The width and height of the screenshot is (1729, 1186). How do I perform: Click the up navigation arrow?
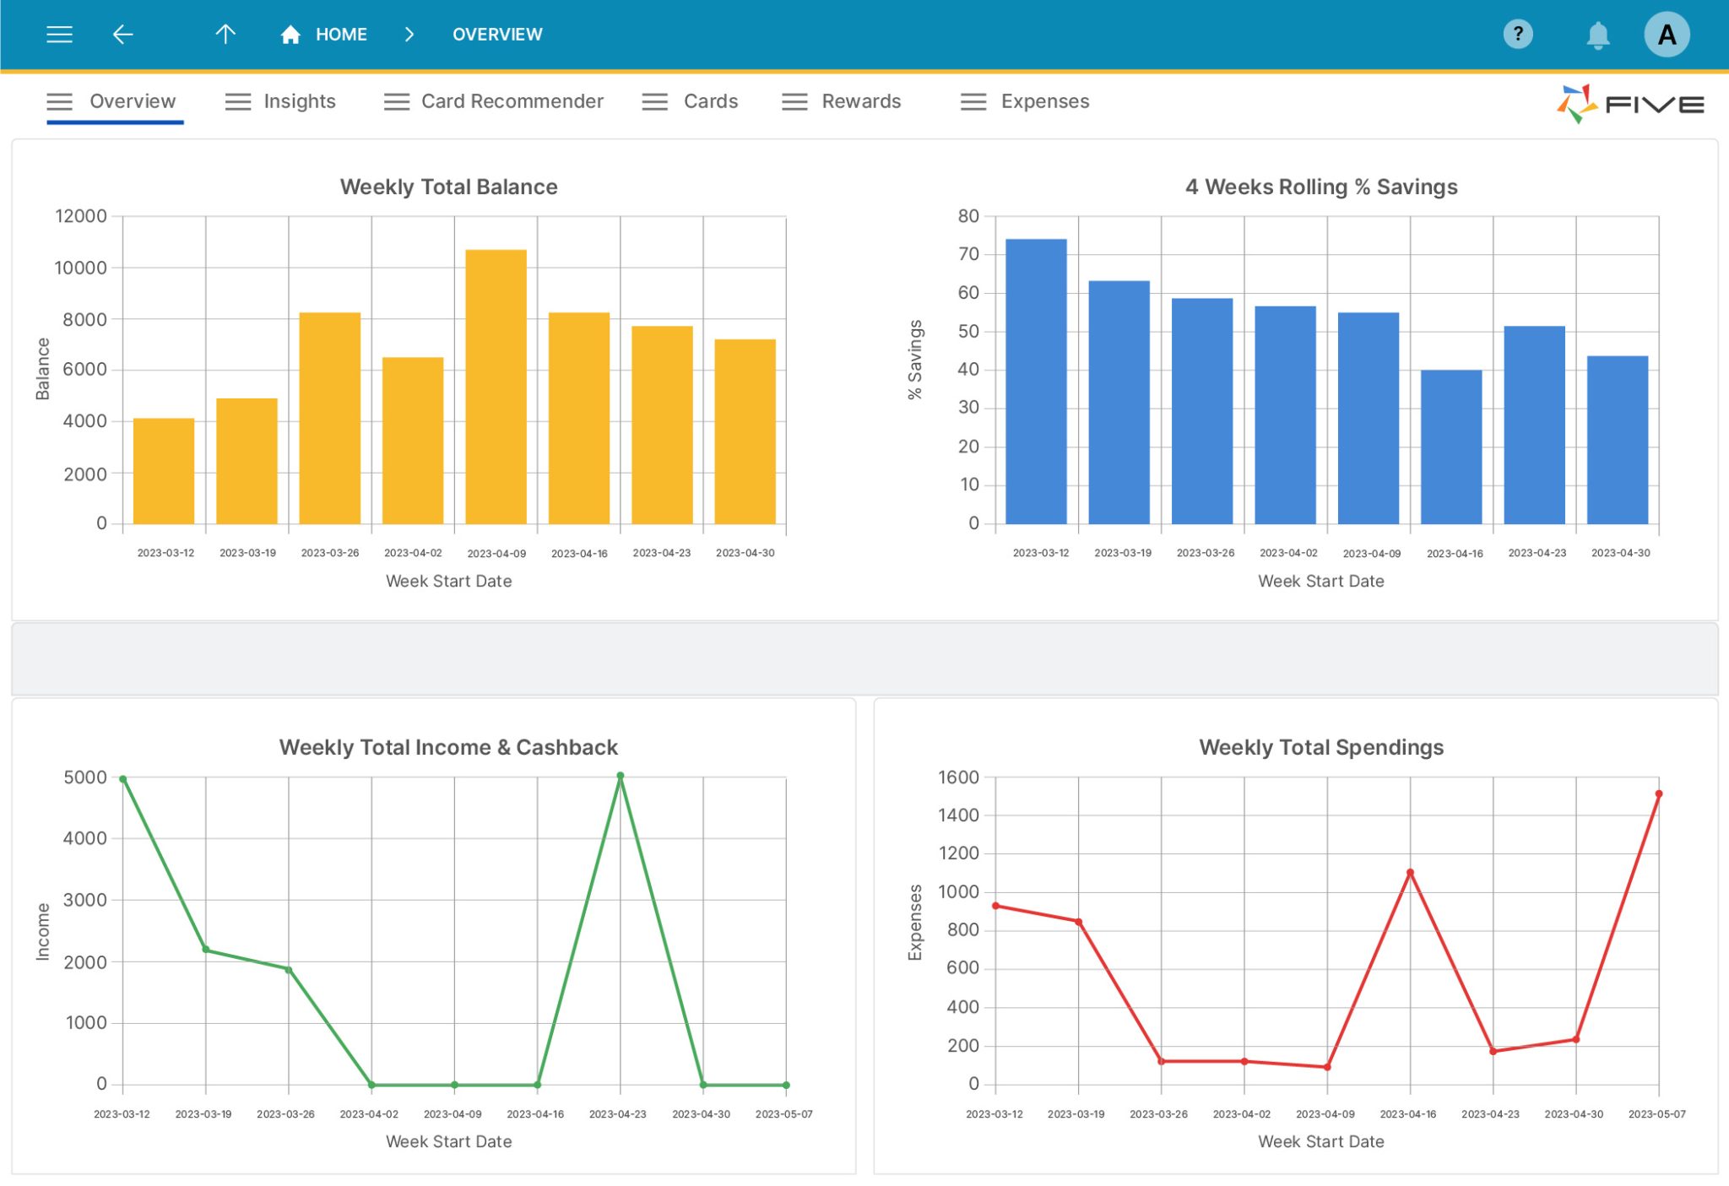coord(225,34)
